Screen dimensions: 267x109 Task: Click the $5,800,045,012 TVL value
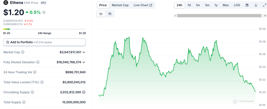click(74, 82)
